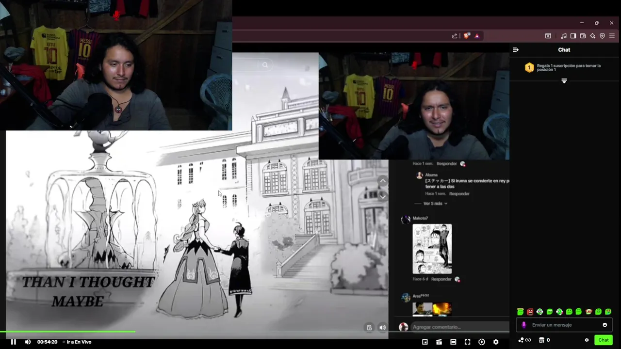Open the shop icon showing 0
Image resolution: width=621 pixels, height=349 pixels.
545,340
